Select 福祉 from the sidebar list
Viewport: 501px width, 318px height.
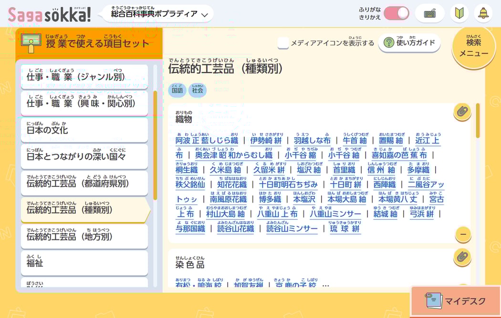(x=84, y=262)
